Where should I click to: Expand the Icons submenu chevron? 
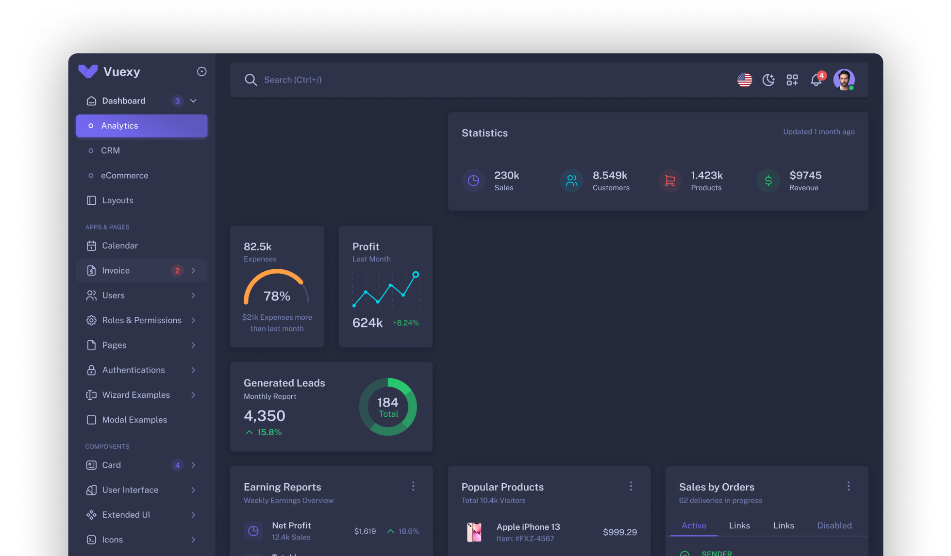tap(193, 540)
